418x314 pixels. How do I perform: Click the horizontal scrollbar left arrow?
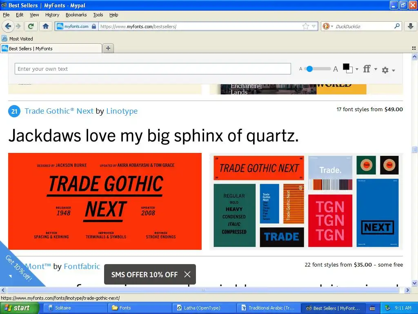click(x=3, y=290)
